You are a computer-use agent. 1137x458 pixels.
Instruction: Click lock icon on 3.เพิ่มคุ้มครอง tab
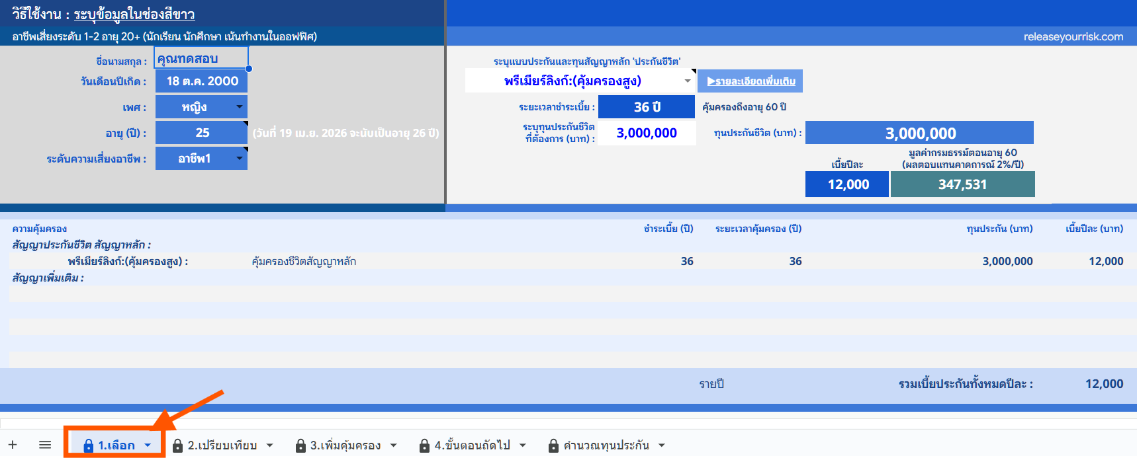click(x=300, y=446)
